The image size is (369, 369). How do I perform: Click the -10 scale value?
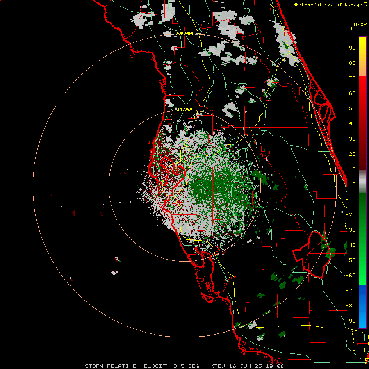(351, 200)
